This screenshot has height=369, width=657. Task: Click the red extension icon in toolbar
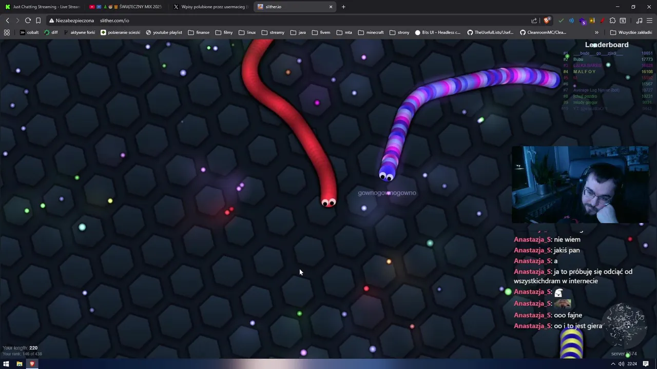pyautogui.click(x=602, y=20)
